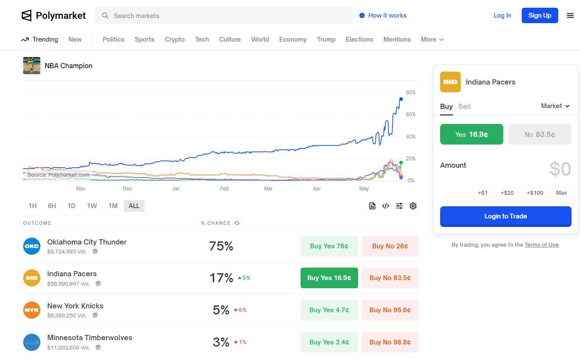Click the Search markets field
This screenshot has height=362, width=581.
223,15
